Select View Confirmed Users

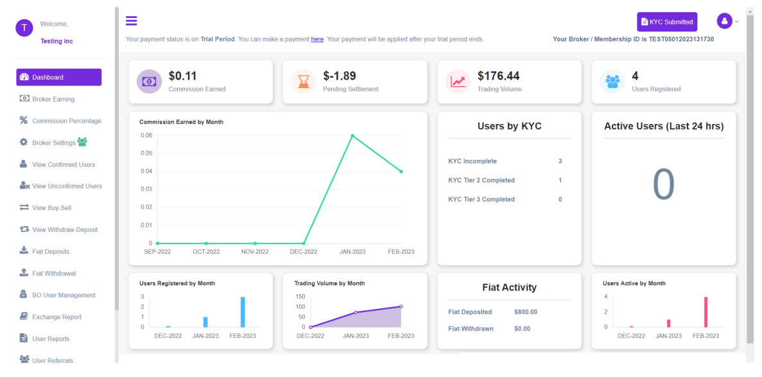[x=64, y=164]
